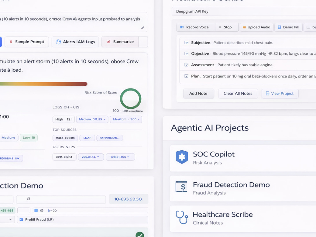Open the Mealiom 300 dropdown
The width and height of the screenshot is (316, 237).
point(126,119)
